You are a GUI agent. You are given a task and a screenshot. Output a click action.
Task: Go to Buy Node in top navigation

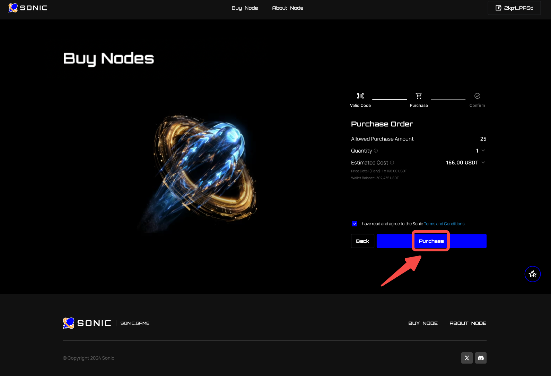click(245, 8)
